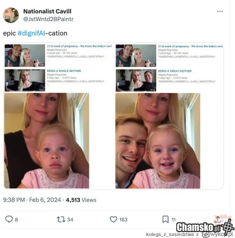Click the reply speech bubble icon
Viewport: 235px width, 238px height.
[x=9, y=219]
